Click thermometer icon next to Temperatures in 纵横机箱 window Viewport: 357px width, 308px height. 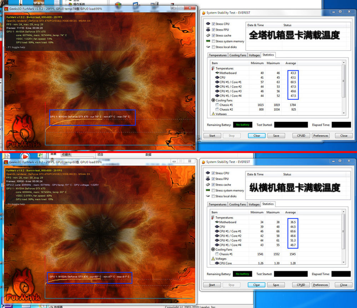point(213,218)
